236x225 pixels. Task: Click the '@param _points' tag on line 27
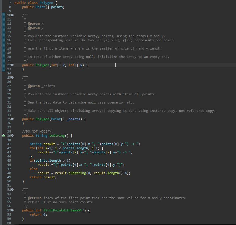[42, 86]
